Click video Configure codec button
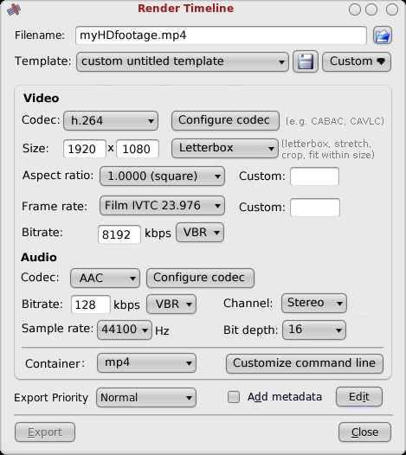This screenshot has height=455, width=406. click(225, 120)
